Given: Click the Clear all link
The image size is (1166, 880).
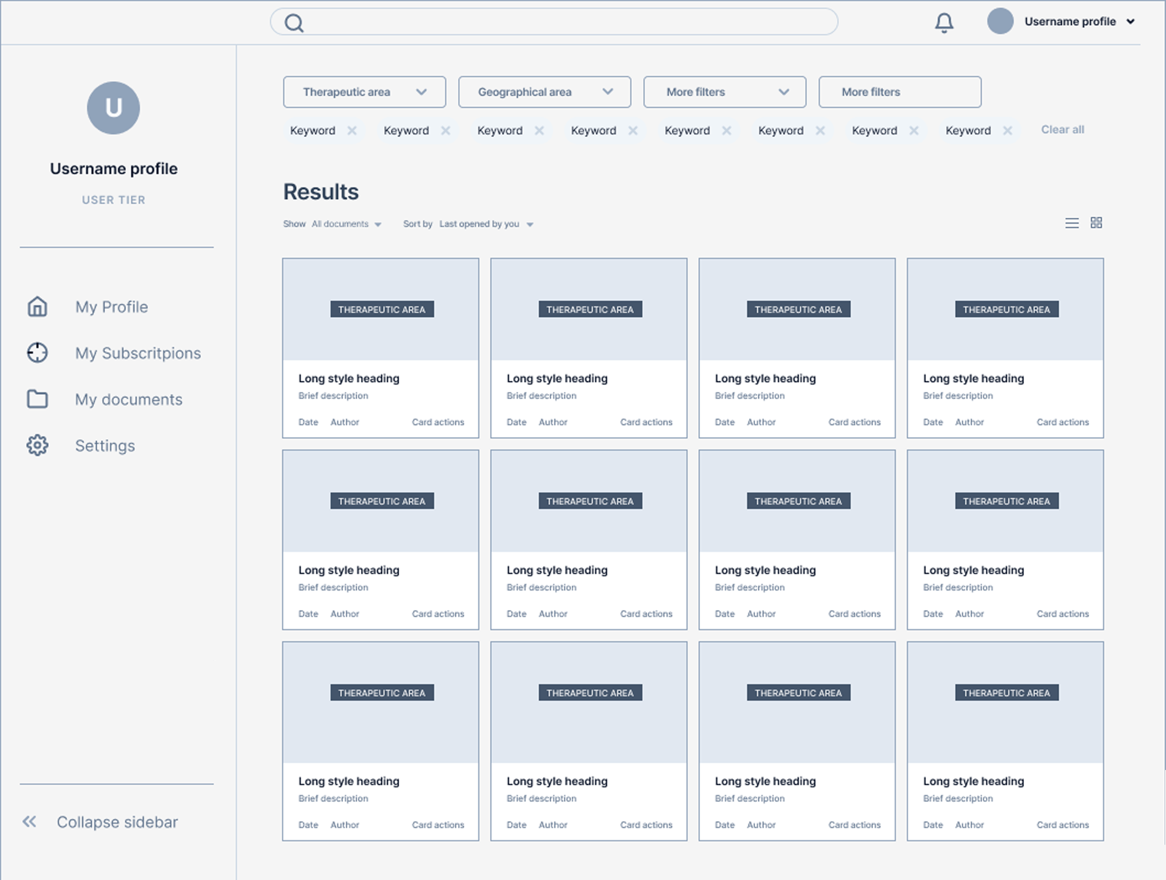Looking at the screenshot, I should 1062,130.
